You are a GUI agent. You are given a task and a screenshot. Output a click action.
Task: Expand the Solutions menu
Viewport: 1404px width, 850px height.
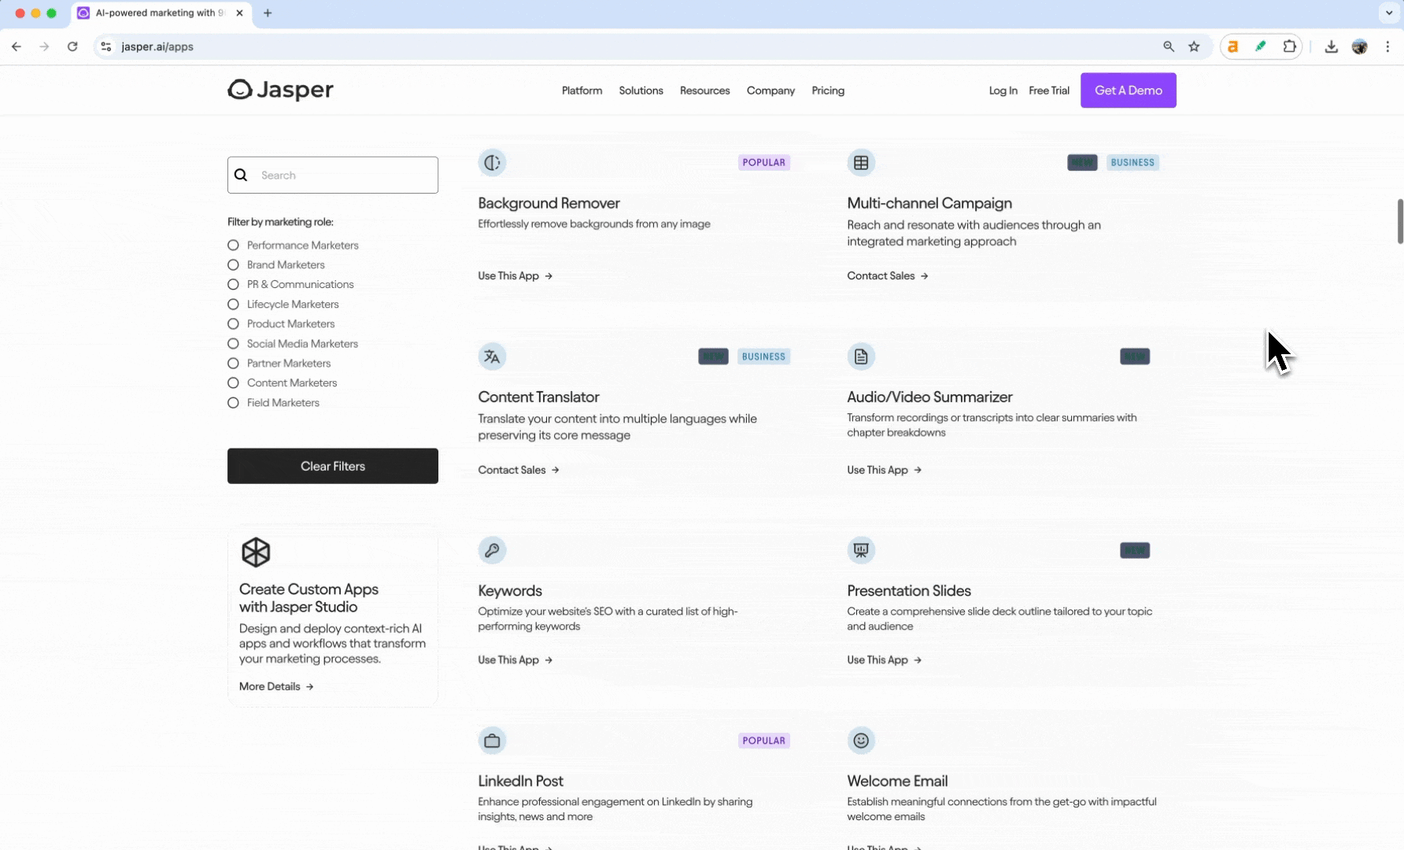(x=641, y=91)
